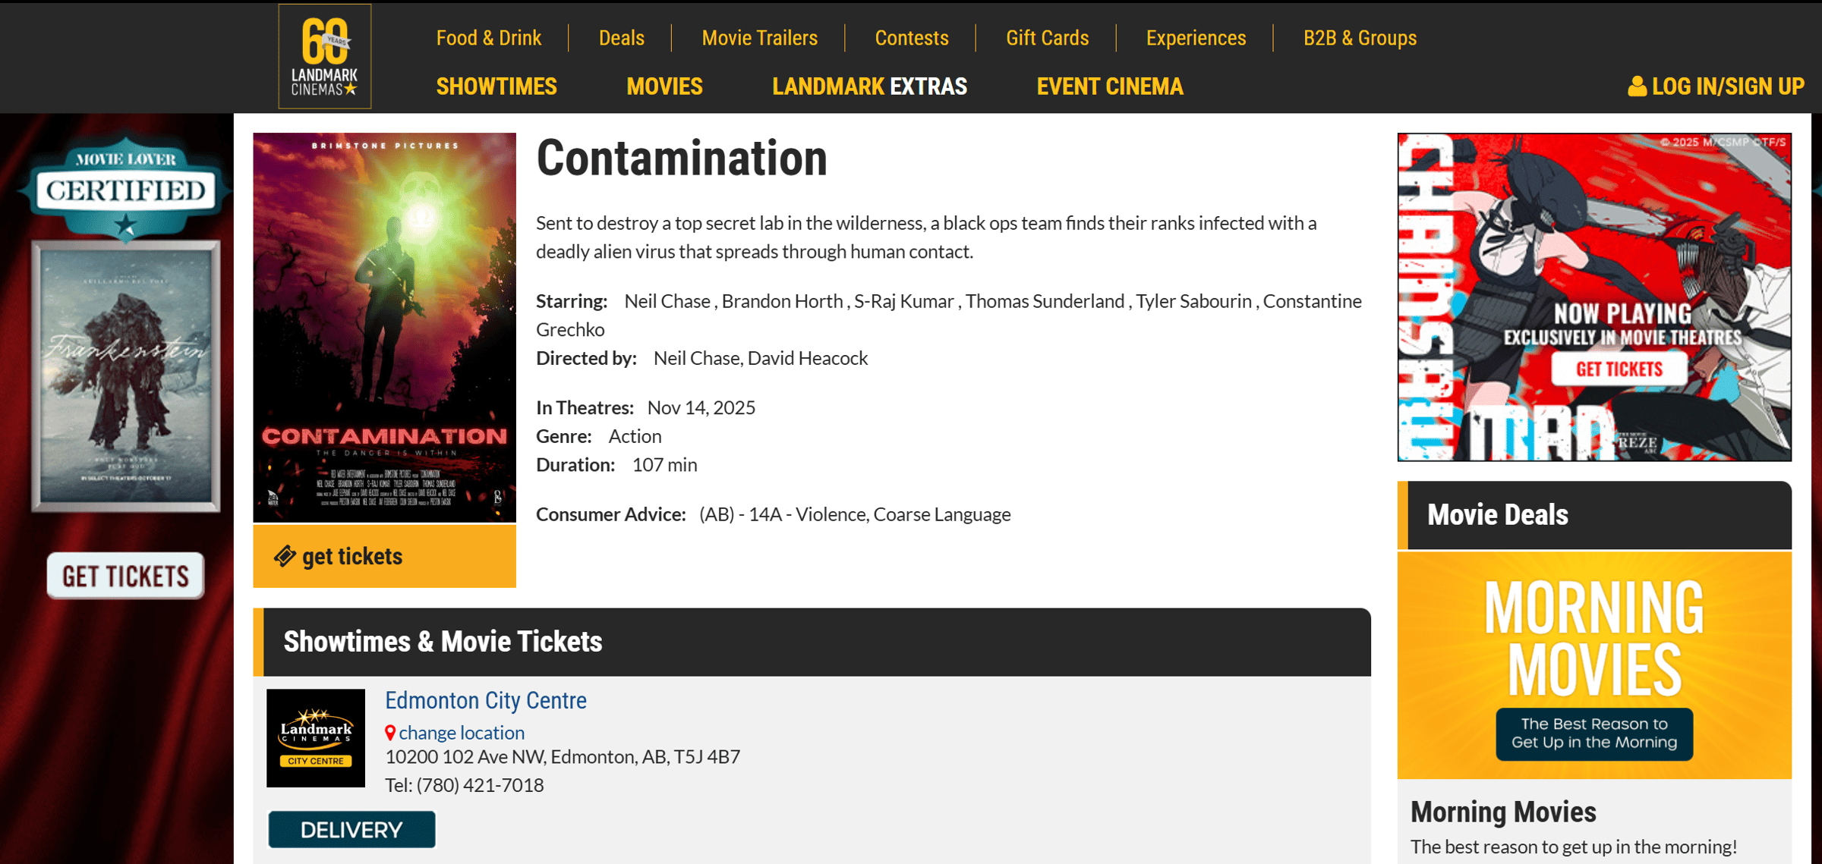Click the Landmark Cinemas City Centre logo
This screenshot has height=864, width=1822.
316,737
